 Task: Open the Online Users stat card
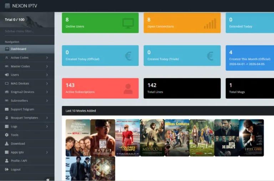tap(100, 23)
